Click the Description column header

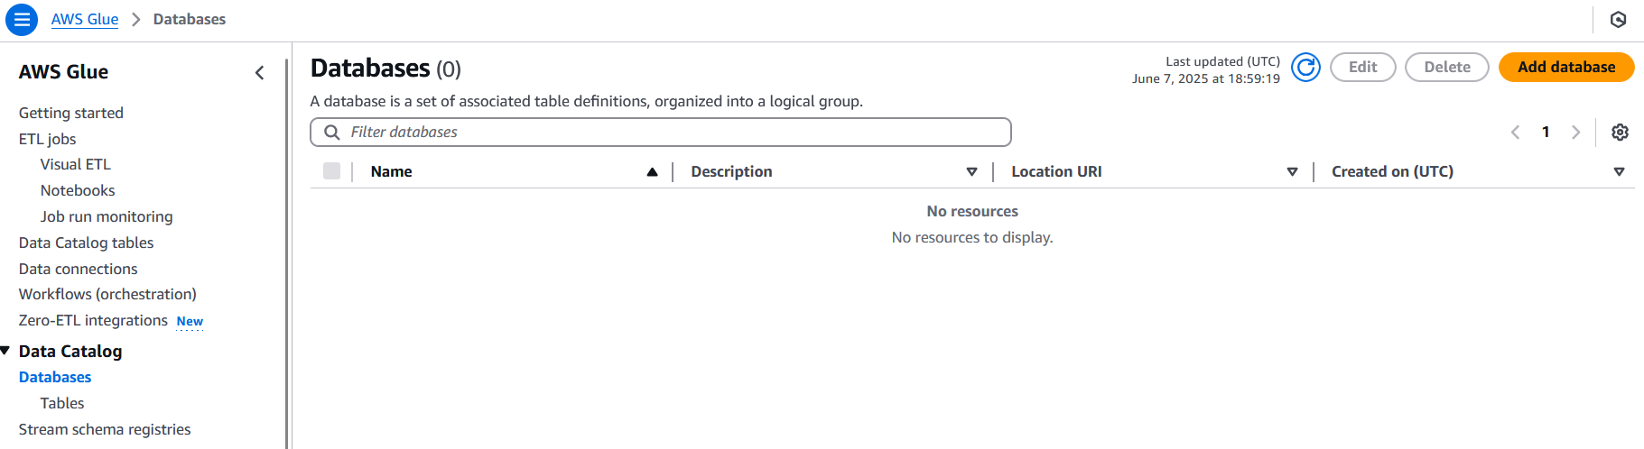732,171
